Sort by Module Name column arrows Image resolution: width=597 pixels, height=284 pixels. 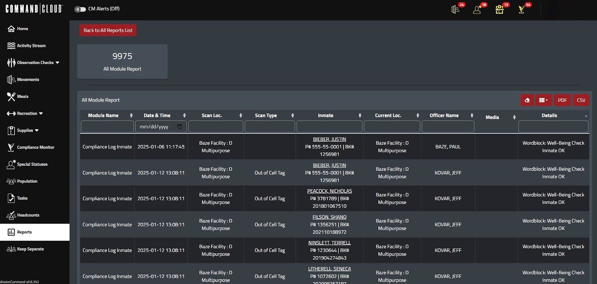pos(131,116)
